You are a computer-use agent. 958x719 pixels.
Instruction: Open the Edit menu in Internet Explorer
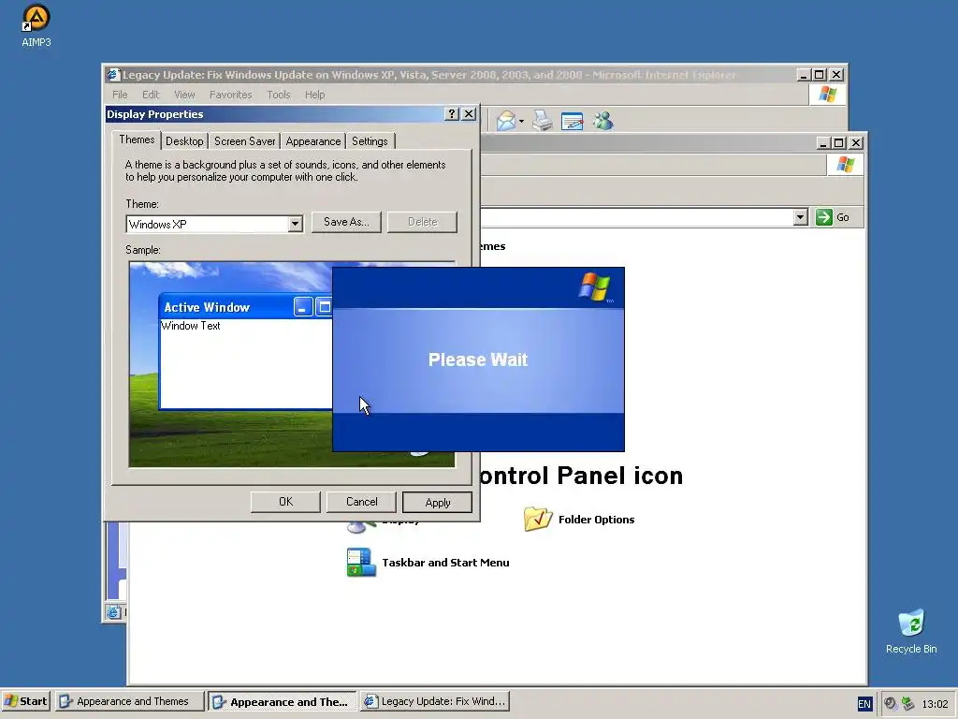[x=151, y=95]
